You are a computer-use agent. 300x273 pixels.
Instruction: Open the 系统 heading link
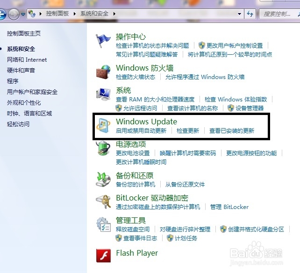coord(123,90)
